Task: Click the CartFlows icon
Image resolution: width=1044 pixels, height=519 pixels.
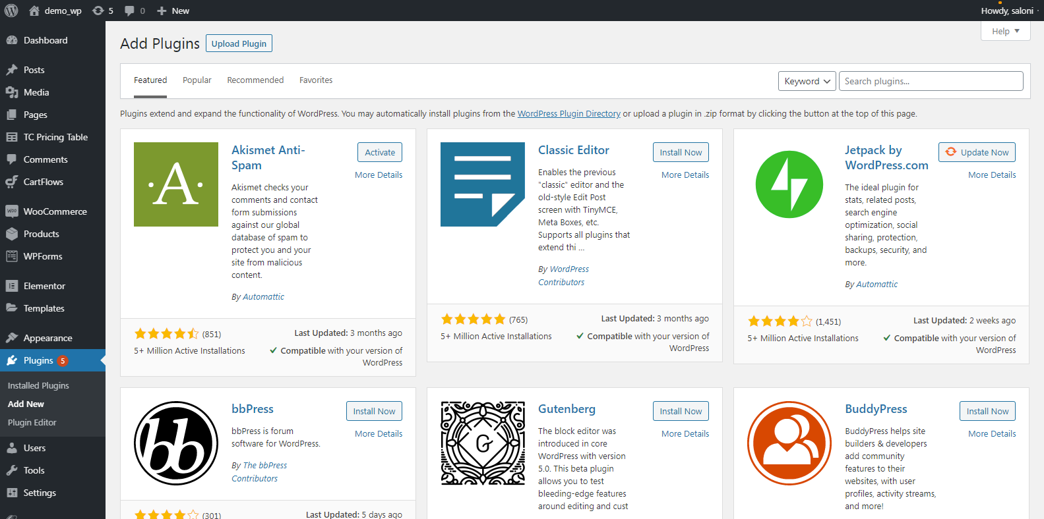Action: coord(12,182)
